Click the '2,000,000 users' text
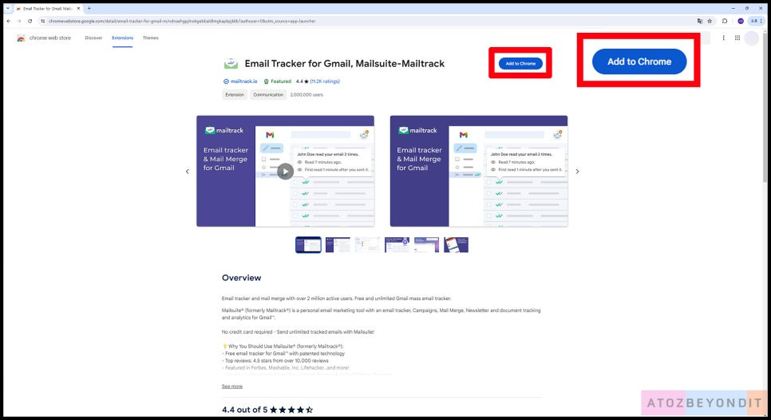The height and width of the screenshot is (420, 771). pyautogui.click(x=306, y=94)
